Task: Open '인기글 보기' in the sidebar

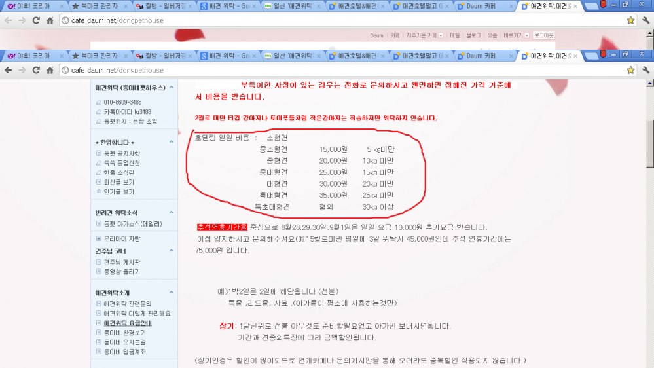Action: 119,192
